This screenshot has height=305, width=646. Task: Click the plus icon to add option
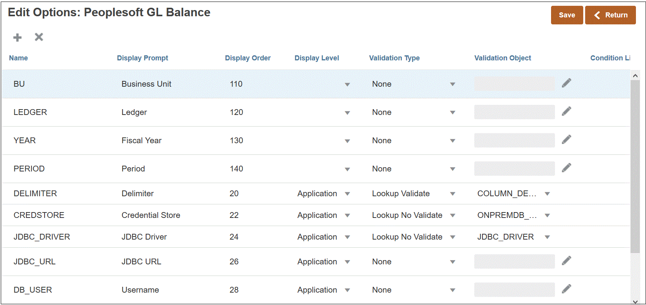click(x=17, y=38)
